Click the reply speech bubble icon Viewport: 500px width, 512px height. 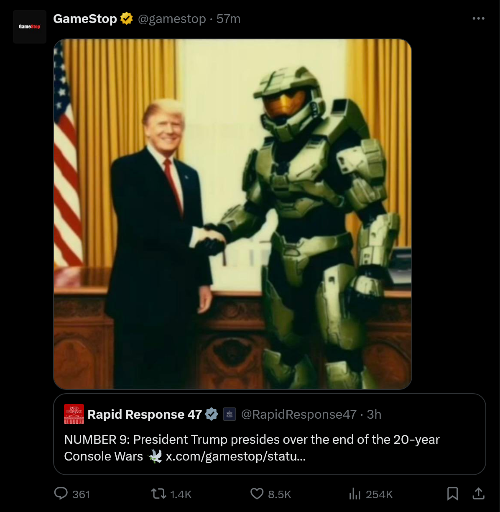tap(61, 494)
